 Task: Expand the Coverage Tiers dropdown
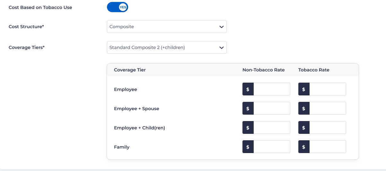[x=167, y=47]
